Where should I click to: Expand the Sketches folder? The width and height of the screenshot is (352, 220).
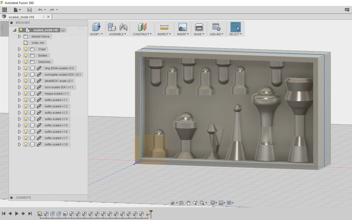(x=19, y=62)
